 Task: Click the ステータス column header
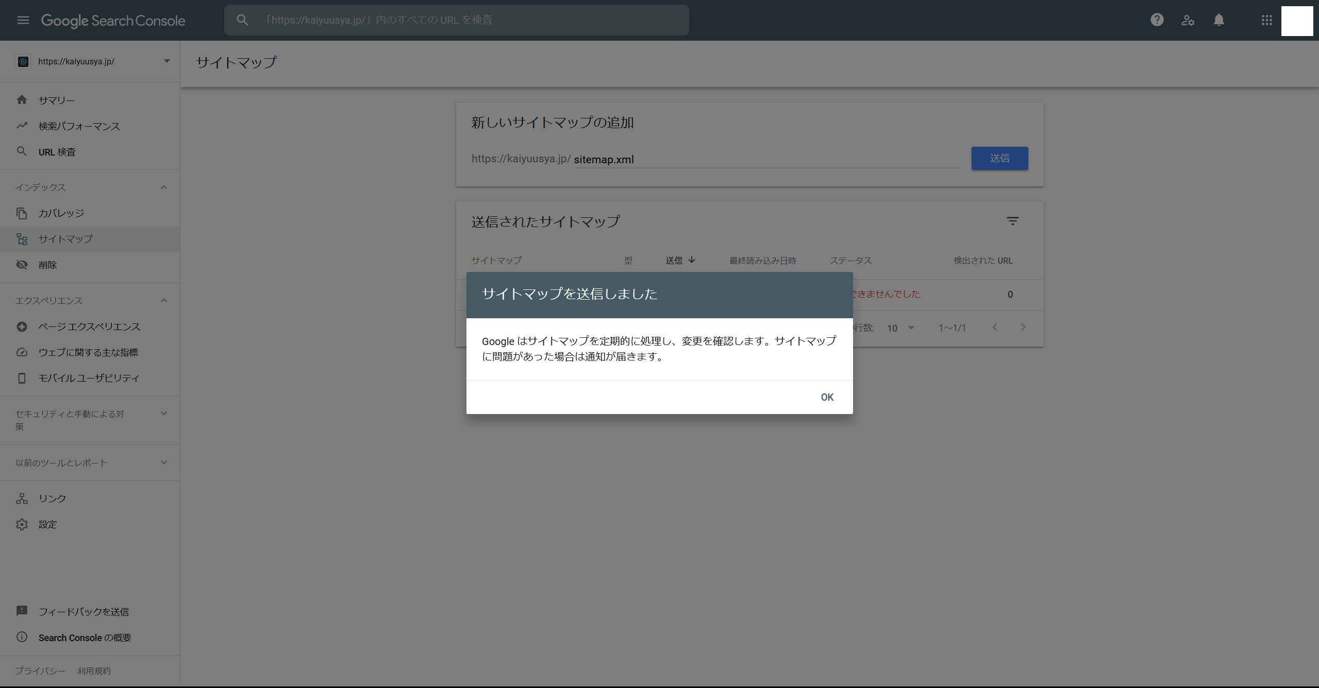pos(850,261)
